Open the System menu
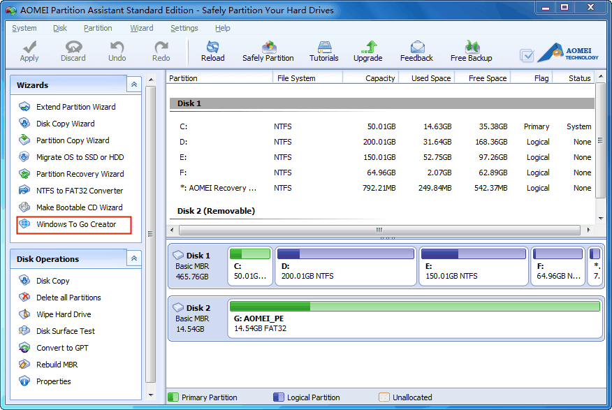The image size is (612, 410). pos(24,28)
